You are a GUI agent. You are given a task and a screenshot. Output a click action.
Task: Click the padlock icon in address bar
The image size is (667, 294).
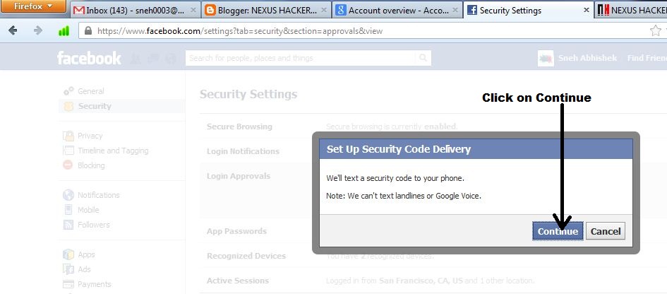coord(88,31)
